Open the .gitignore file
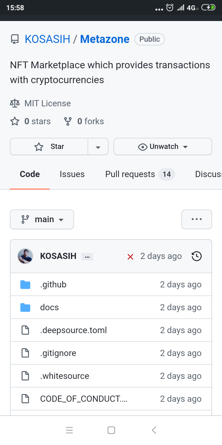The image size is (222, 445). point(58,353)
